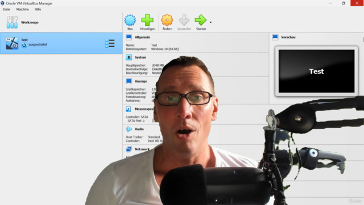This screenshot has height=205, width=364.
Task: Click the System section chip icon
Action: point(129,57)
